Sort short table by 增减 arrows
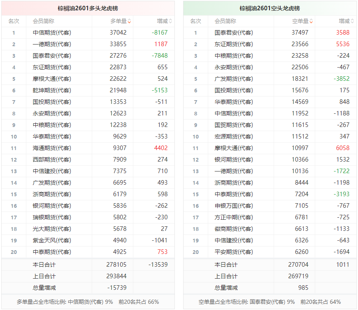Screen dimensions: 358x310 click(352, 21)
